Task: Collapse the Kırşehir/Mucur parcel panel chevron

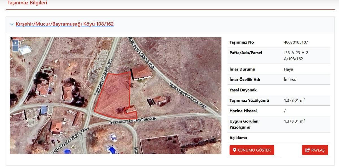Action: point(12,25)
